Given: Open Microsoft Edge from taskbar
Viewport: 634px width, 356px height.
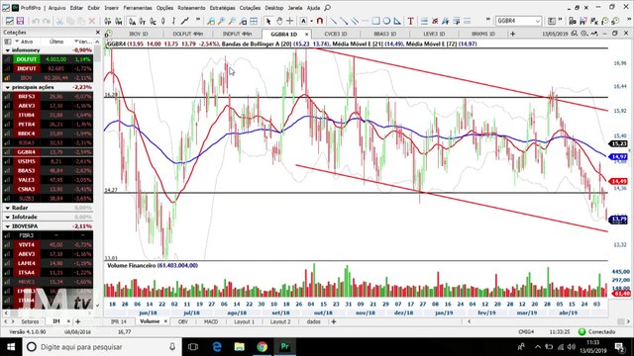Looking at the screenshot, I should tap(217, 347).
